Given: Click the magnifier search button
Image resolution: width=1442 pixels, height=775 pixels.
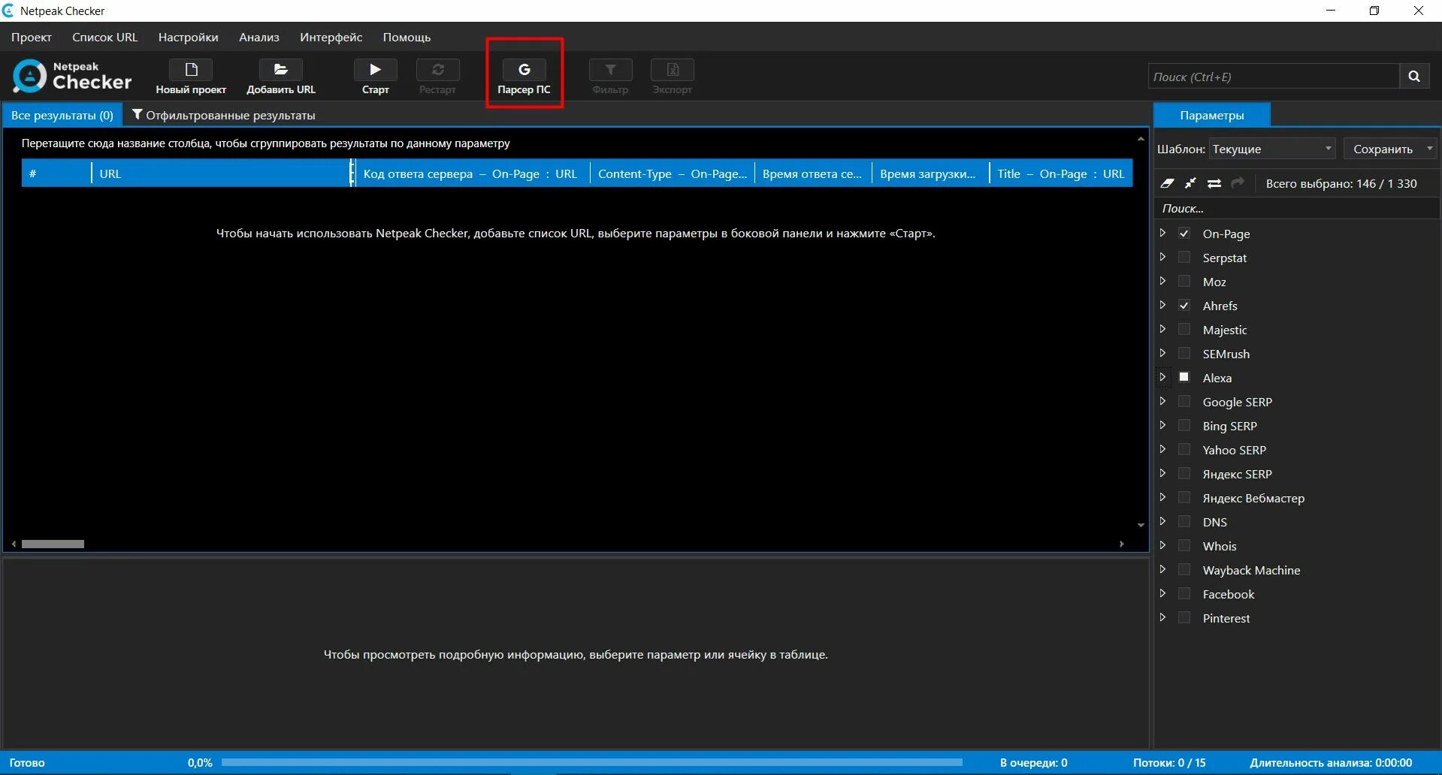Looking at the screenshot, I should (1414, 77).
